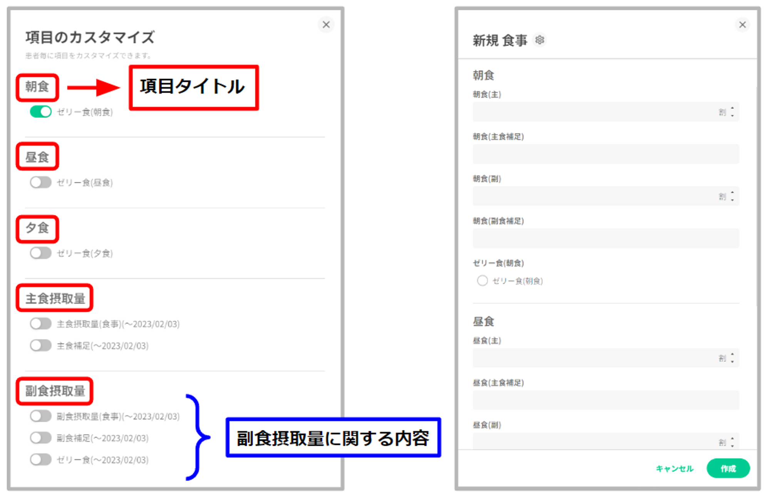Click the 昼食(主食補足) input field
The width and height of the screenshot is (770, 498).
point(605,400)
